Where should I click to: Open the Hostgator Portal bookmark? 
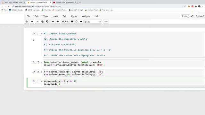pos(91,10)
